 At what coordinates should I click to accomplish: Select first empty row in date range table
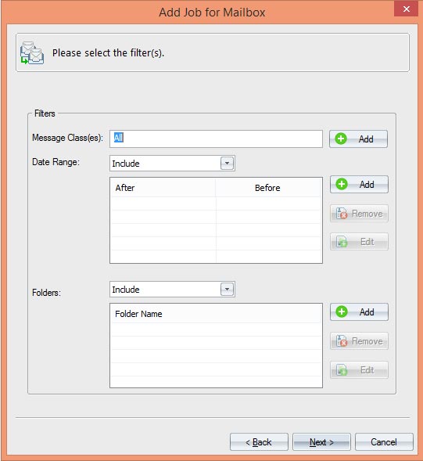click(x=216, y=203)
